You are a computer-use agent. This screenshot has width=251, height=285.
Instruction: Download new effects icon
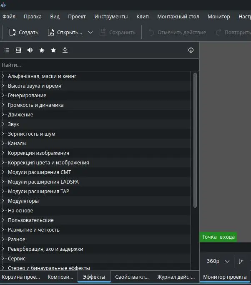point(65,50)
